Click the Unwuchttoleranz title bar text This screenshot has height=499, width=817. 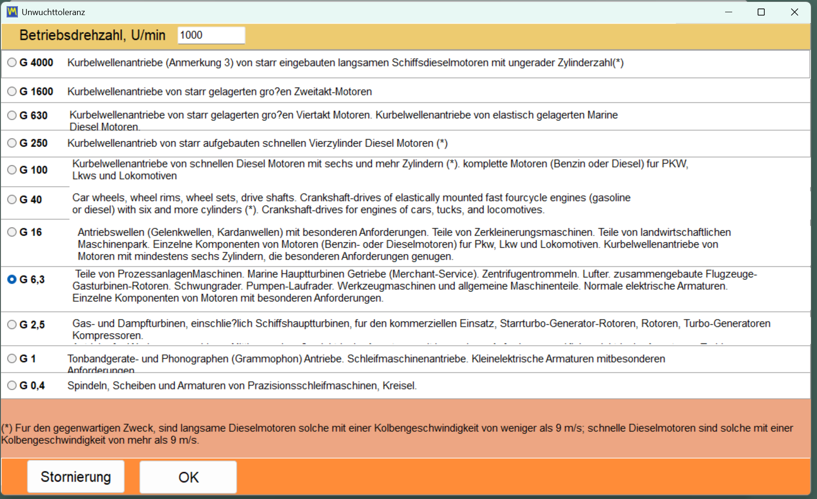[53, 12]
